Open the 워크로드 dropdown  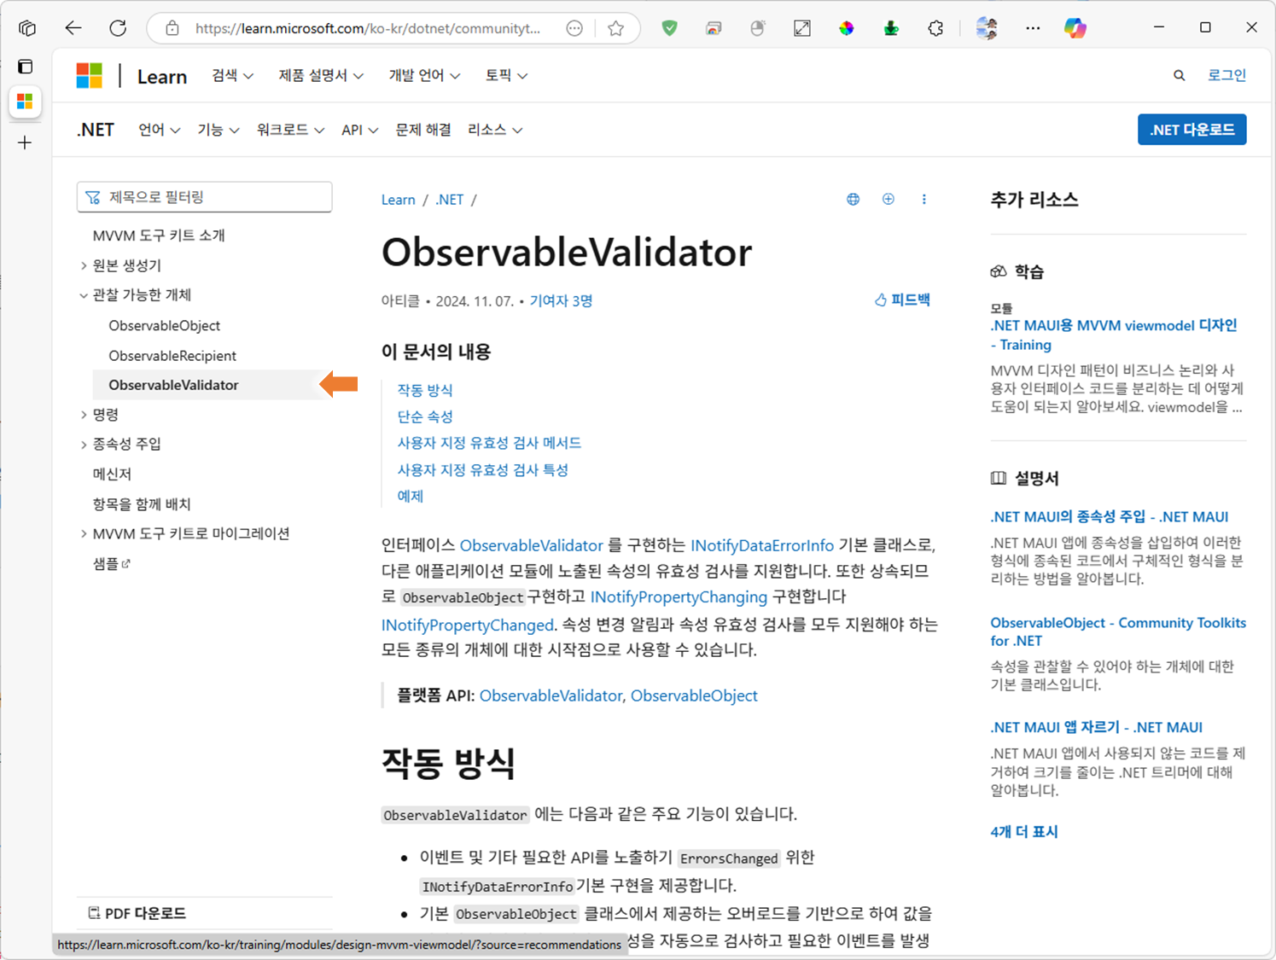coord(290,130)
